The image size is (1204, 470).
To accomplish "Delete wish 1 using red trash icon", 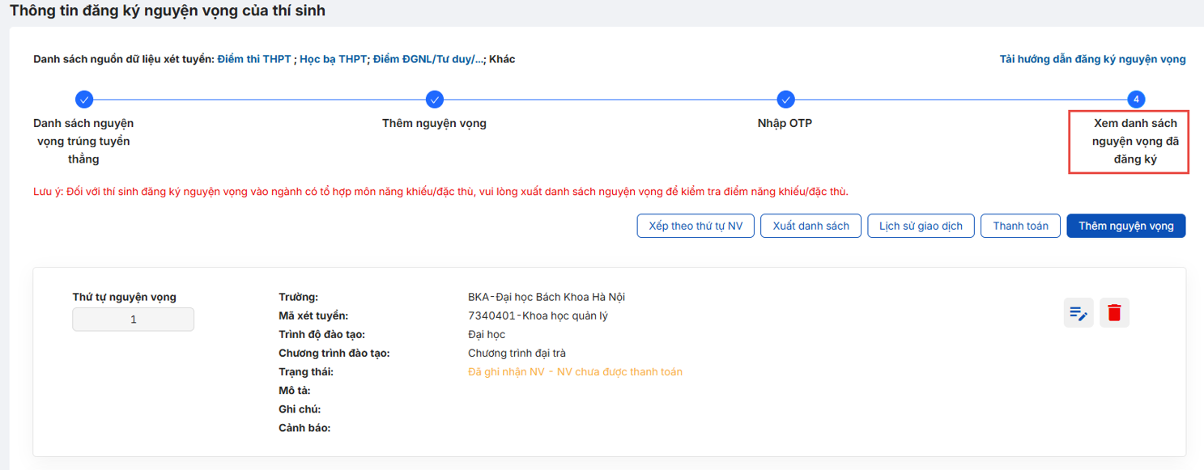I will (x=1114, y=312).
